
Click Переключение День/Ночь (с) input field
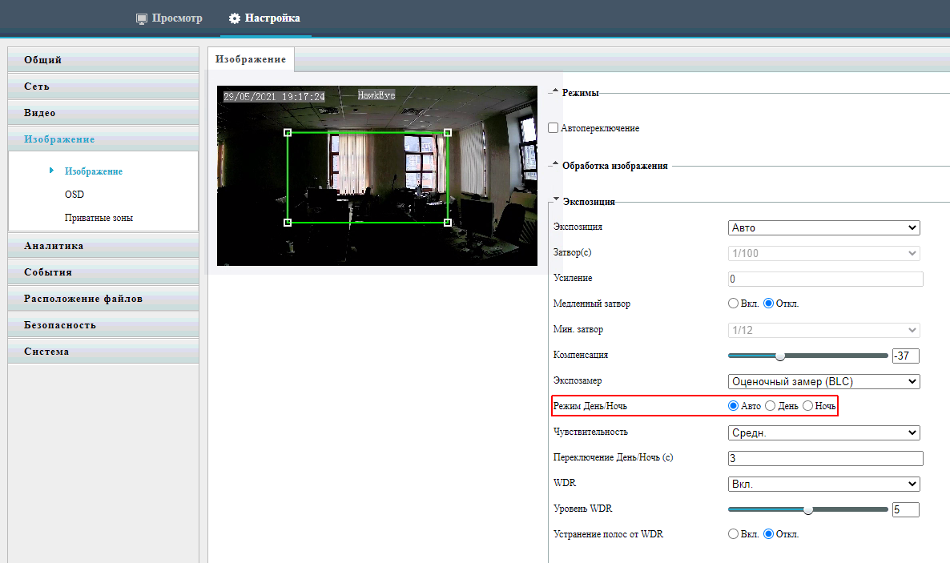pyautogui.click(x=825, y=458)
